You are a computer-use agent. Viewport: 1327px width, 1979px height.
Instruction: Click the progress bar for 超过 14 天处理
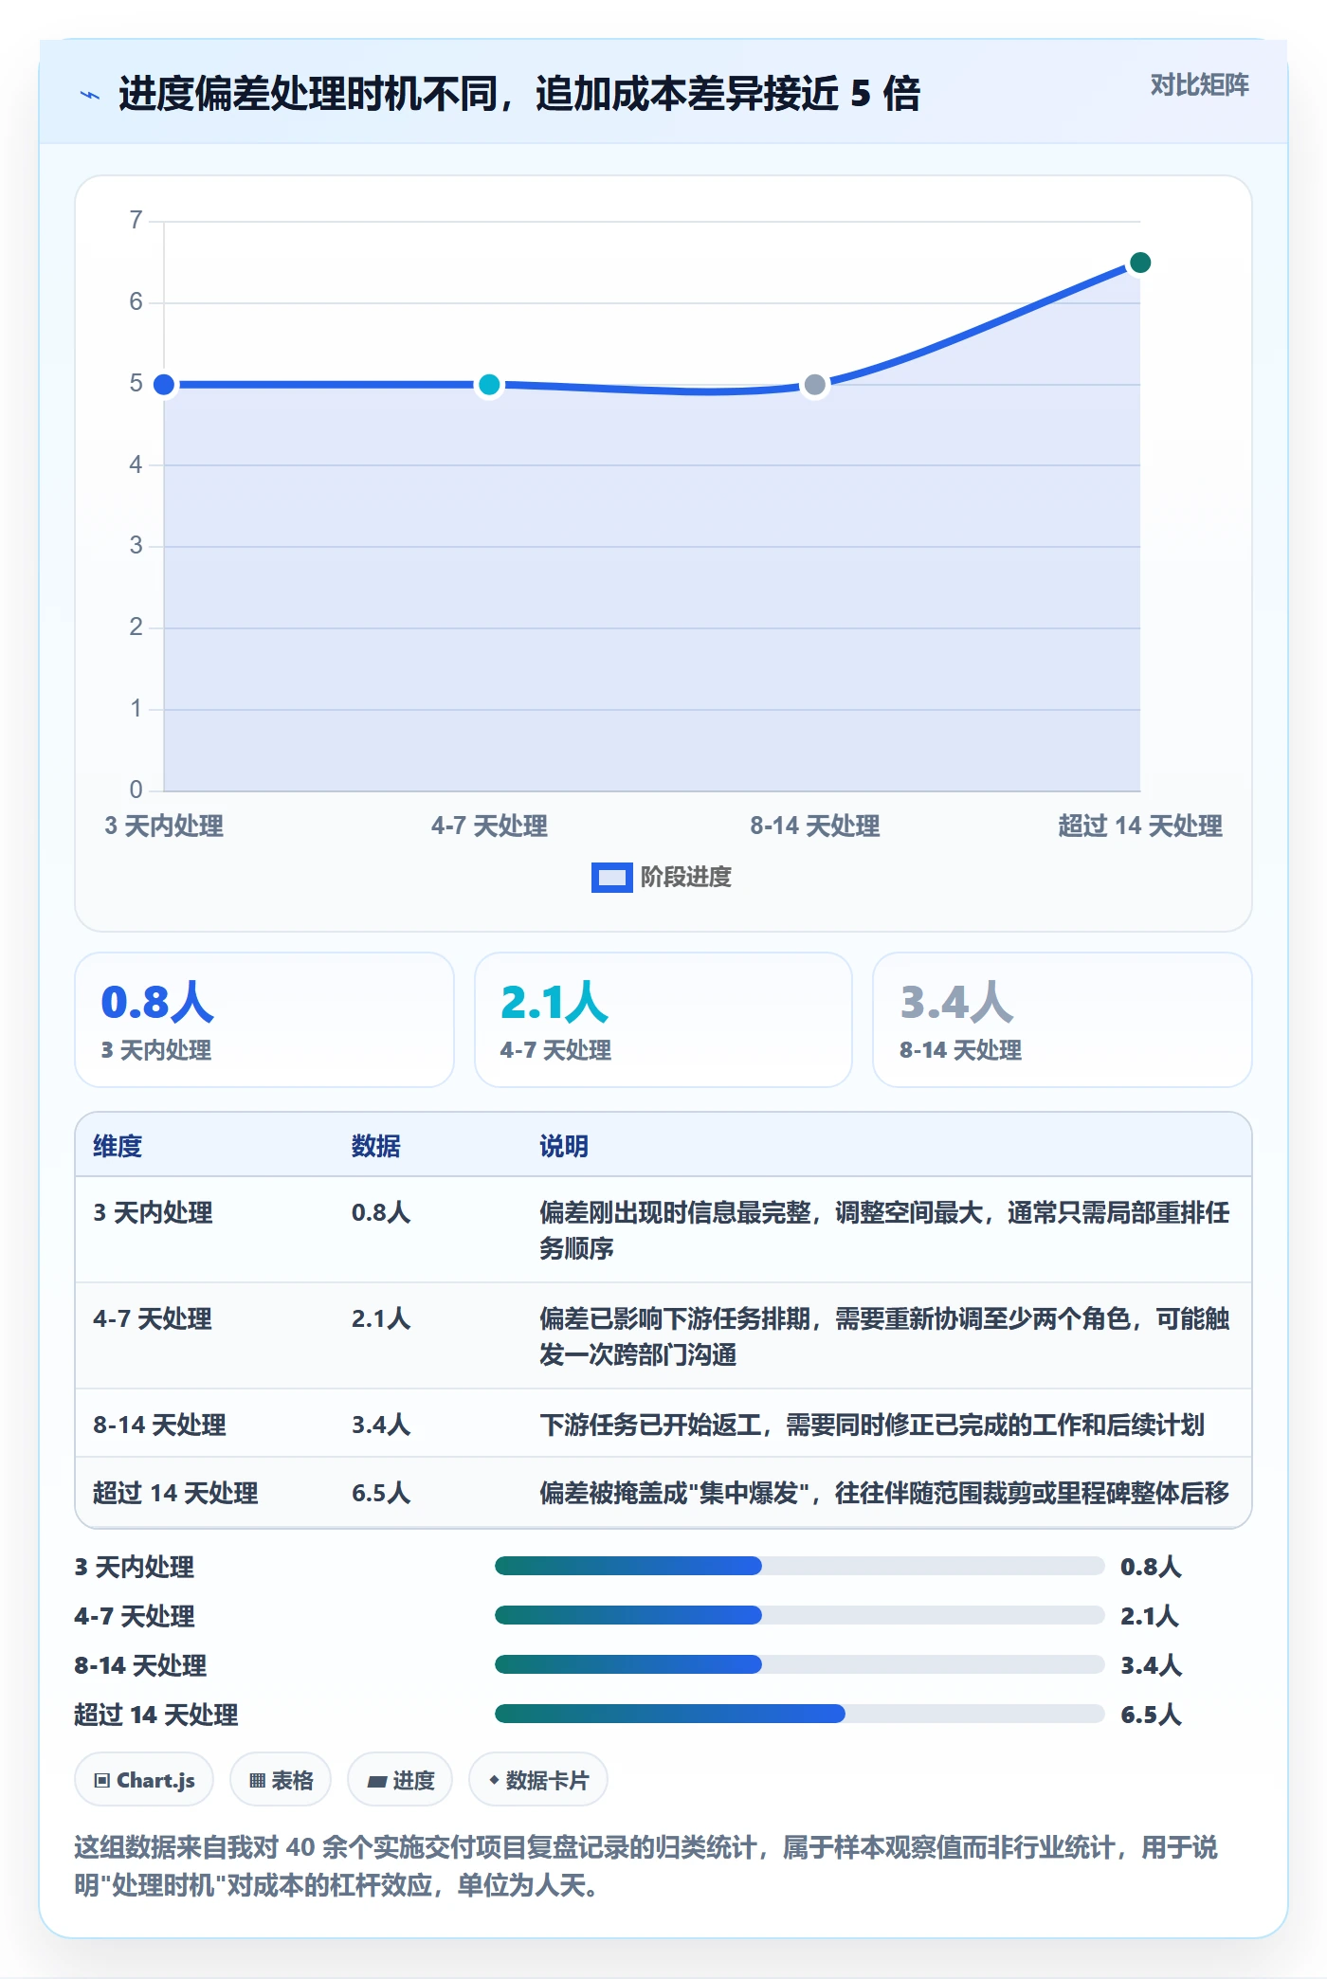799,1714
